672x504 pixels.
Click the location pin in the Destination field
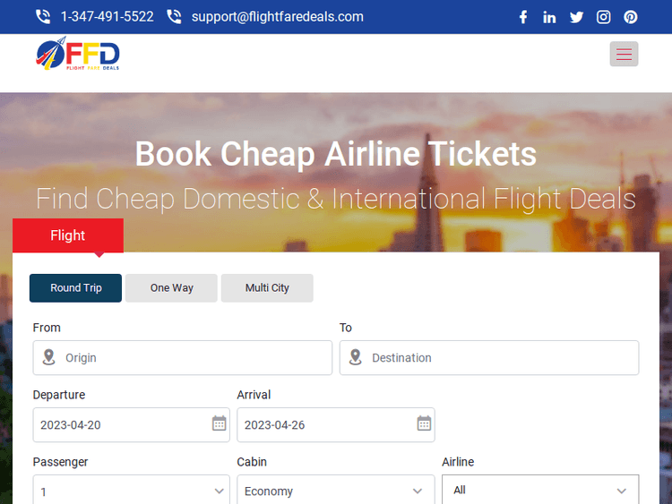(x=356, y=357)
